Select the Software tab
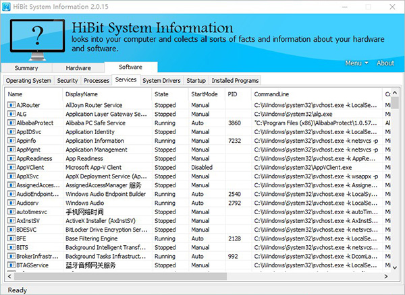405x295 pixels. (131, 67)
